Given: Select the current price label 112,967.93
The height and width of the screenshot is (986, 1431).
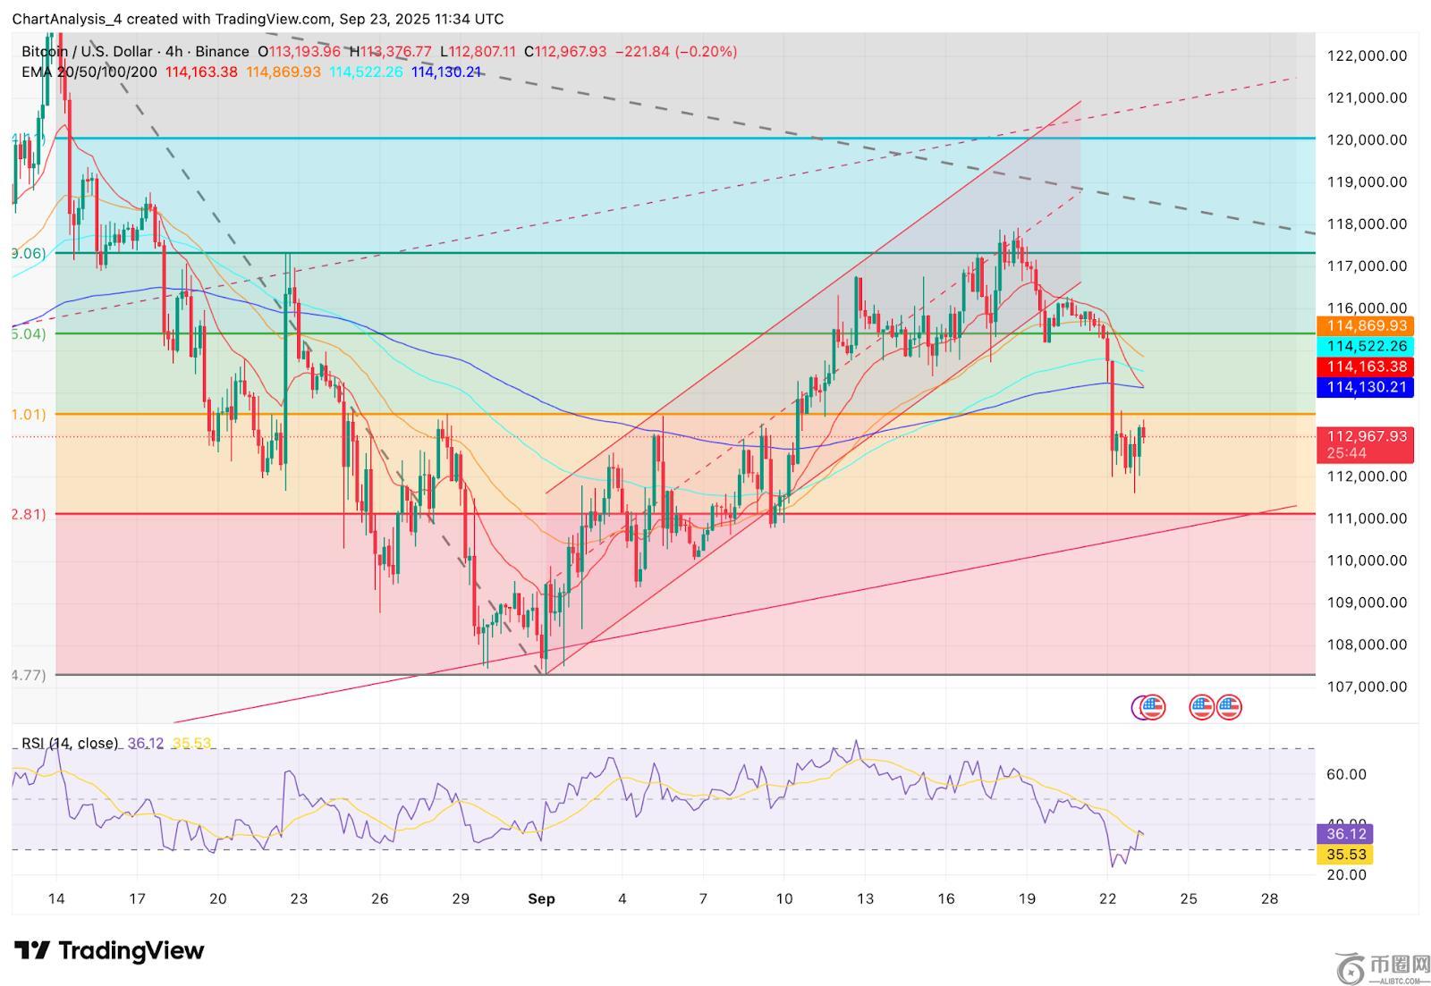Looking at the screenshot, I should (x=1366, y=437).
